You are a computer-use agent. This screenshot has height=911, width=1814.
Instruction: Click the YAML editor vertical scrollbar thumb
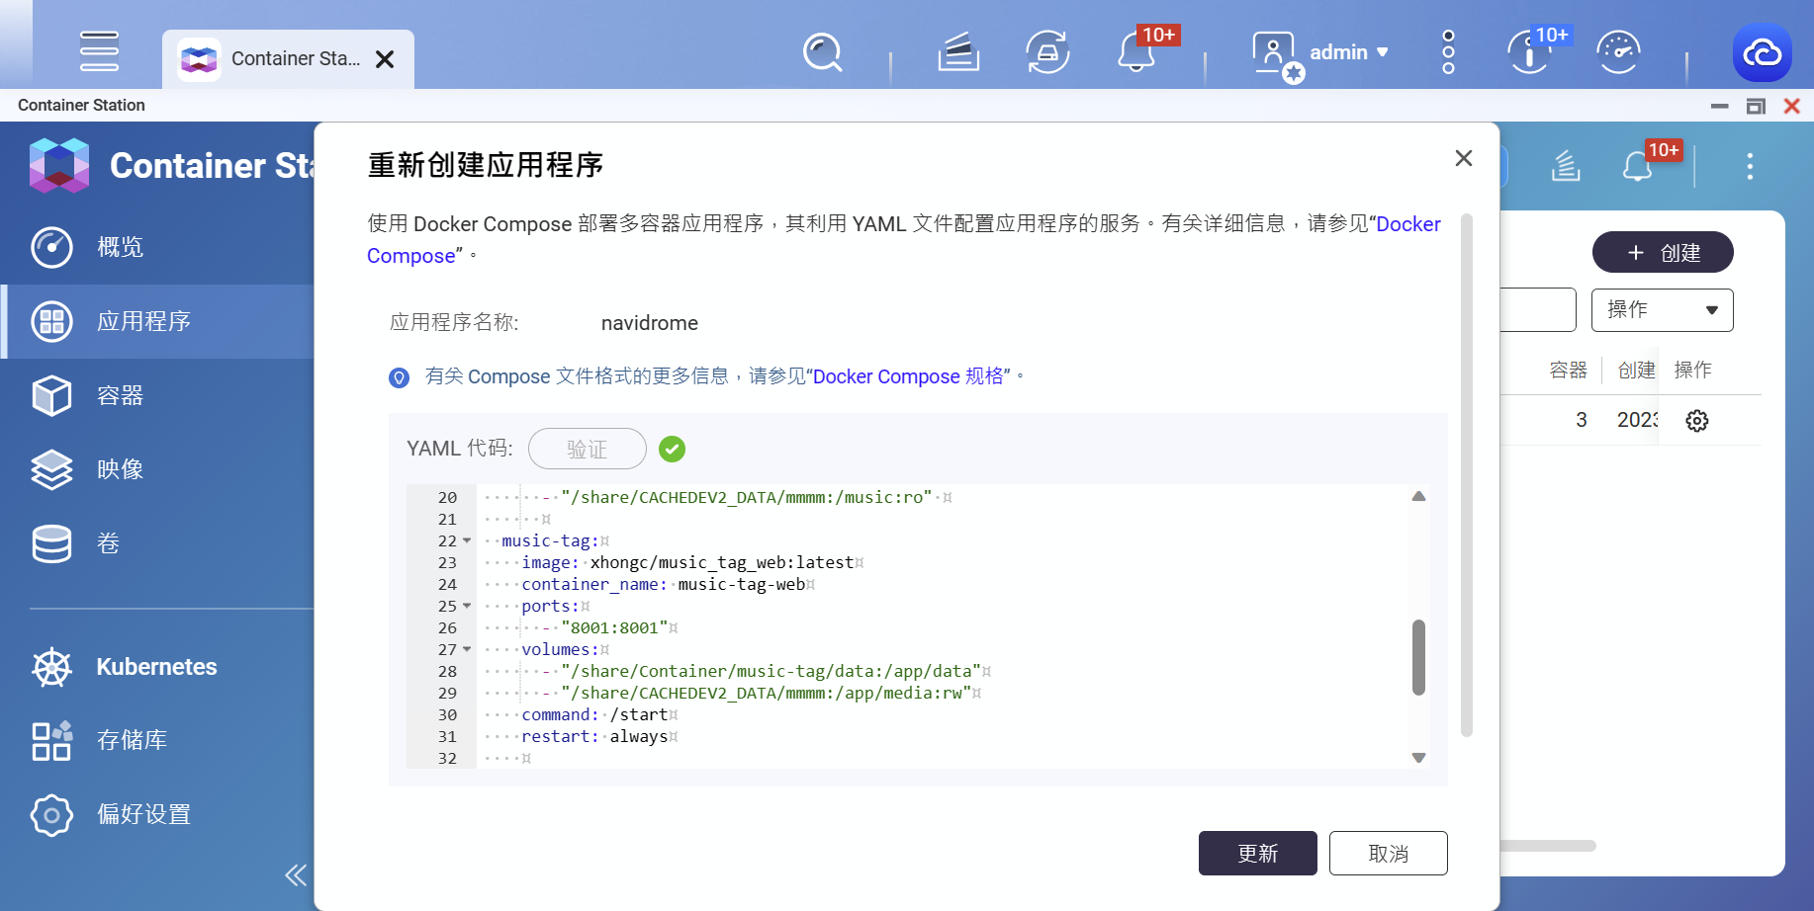tap(1418, 657)
